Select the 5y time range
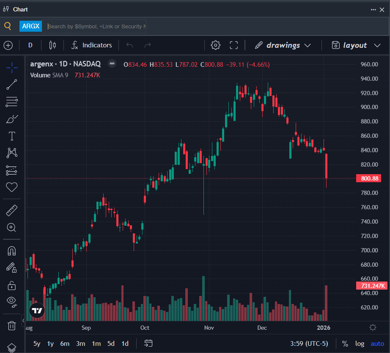The image size is (390, 353). pyautogui.click(x=37, y=344)
